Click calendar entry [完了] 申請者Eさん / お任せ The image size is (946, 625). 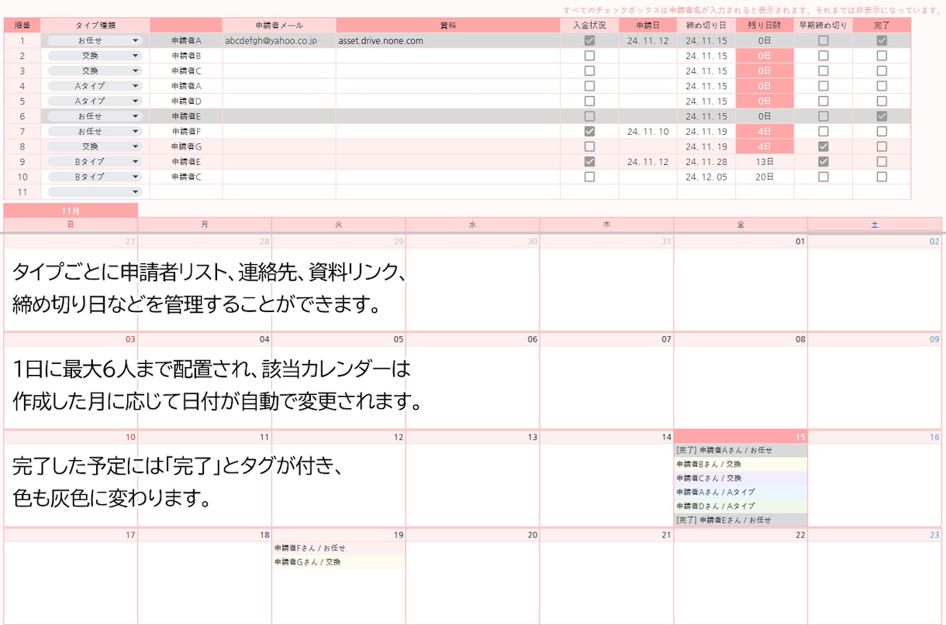741,520
